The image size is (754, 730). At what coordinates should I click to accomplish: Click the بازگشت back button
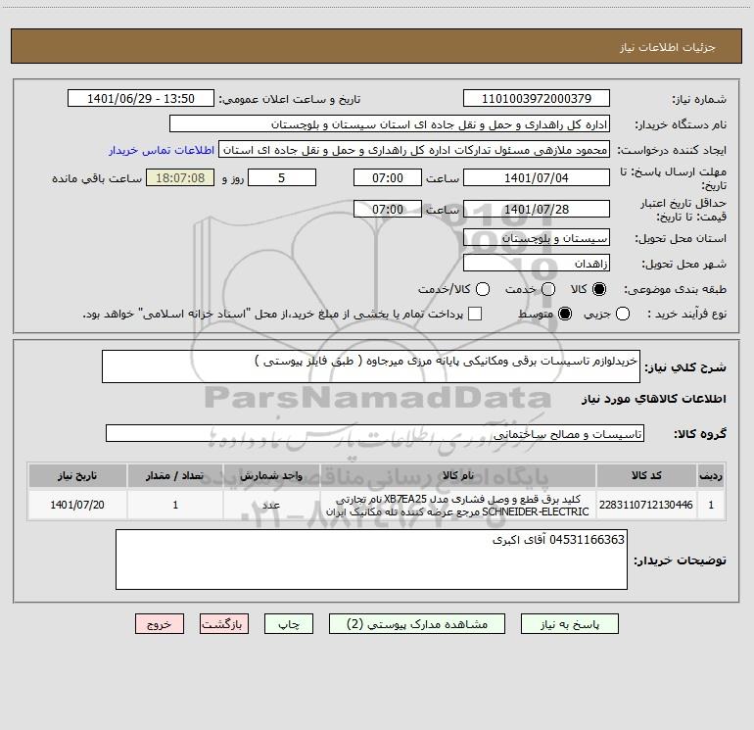[x=224, y=624]
